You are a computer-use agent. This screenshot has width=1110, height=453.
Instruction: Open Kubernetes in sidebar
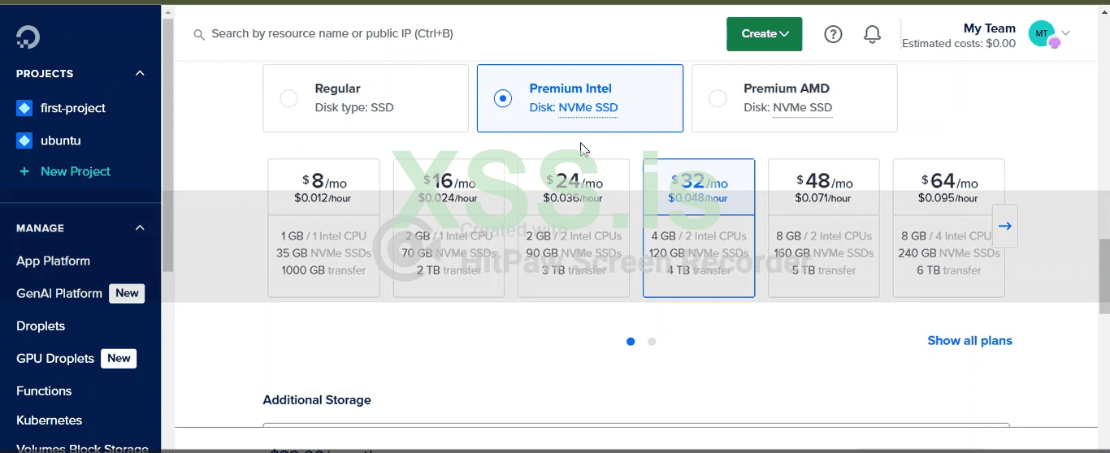click(49, 421)
